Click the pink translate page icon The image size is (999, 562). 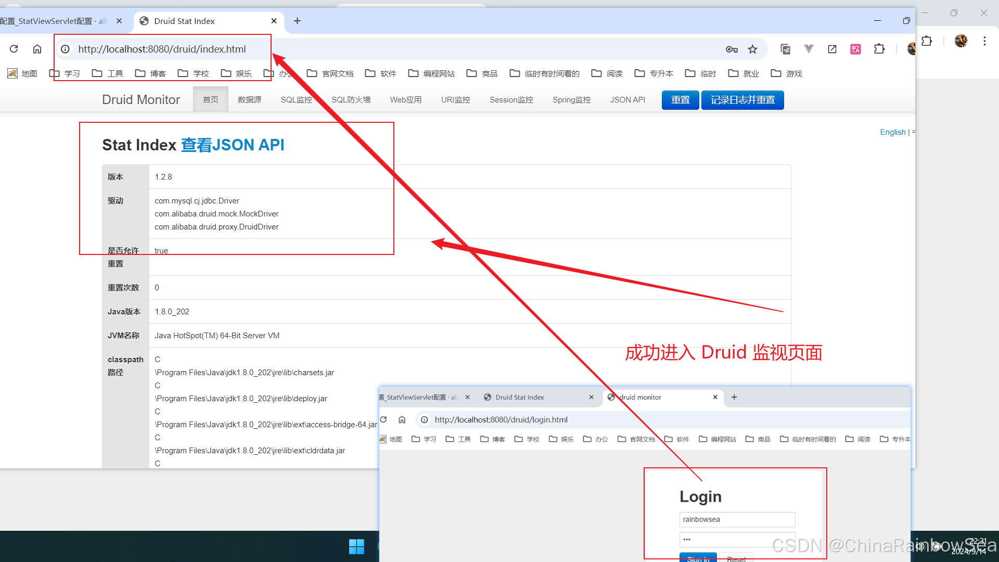click(x=856, y=49)
